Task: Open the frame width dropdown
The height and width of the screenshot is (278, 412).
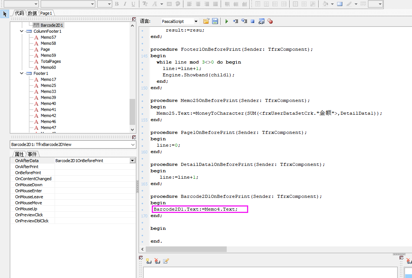Action: tap(380, 4)
